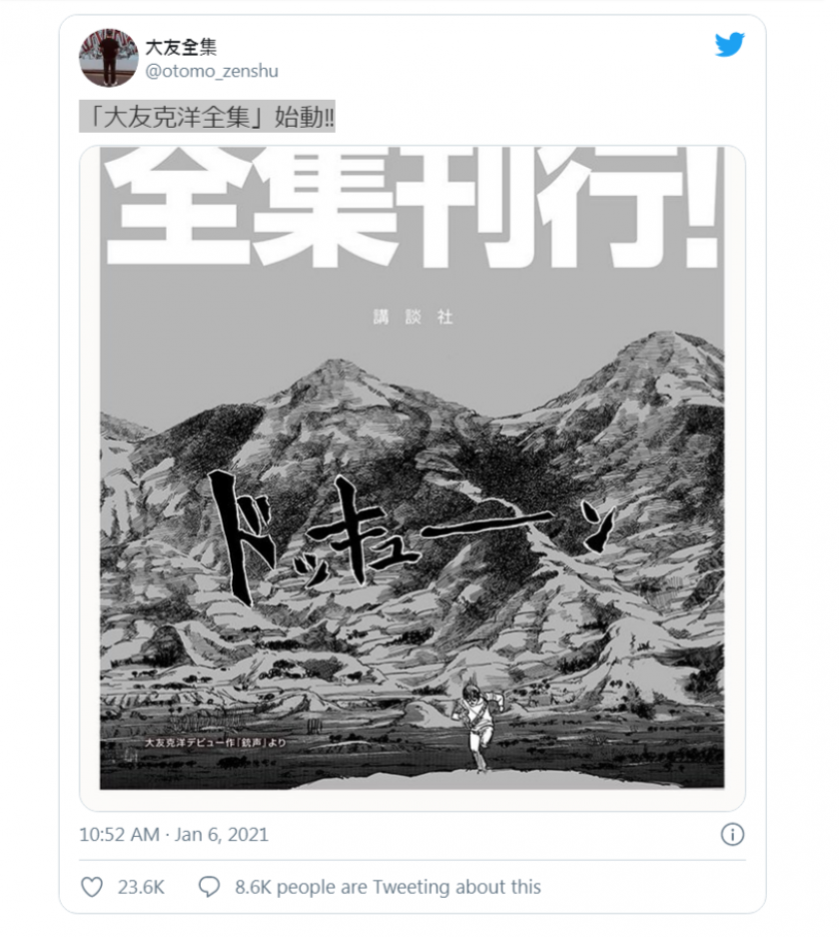839x937 pixels.
Task: Click the reply speech bubble icon
Action: pyautogui.click(x=209, y=887)
